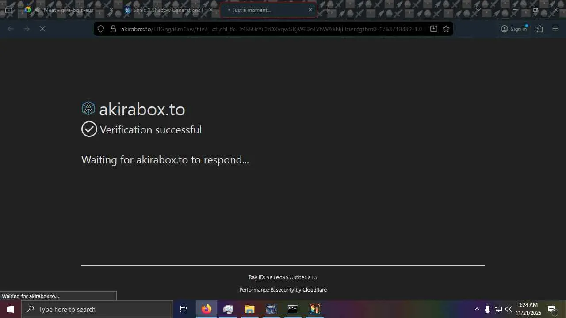This screenshot has width=566, height=318.
Task: Close the Sonic X Shadow Generations tab
Action: click(211, 10)
